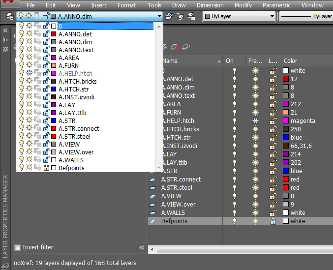The image size is (333, 270).
Task: Sort layers by Name column header
Action: point(192,61)
